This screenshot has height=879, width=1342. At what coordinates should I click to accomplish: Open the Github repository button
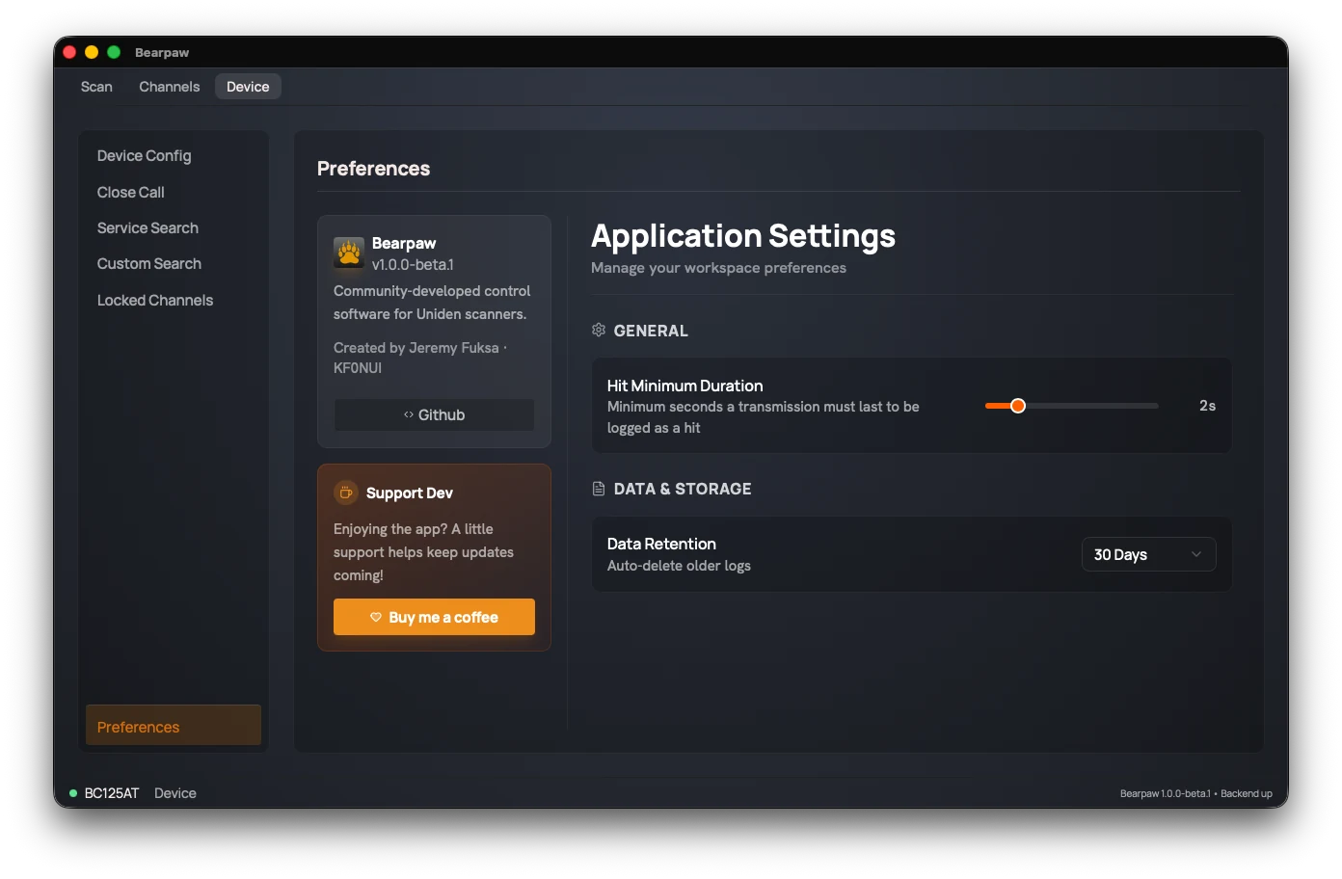point(434,414)
